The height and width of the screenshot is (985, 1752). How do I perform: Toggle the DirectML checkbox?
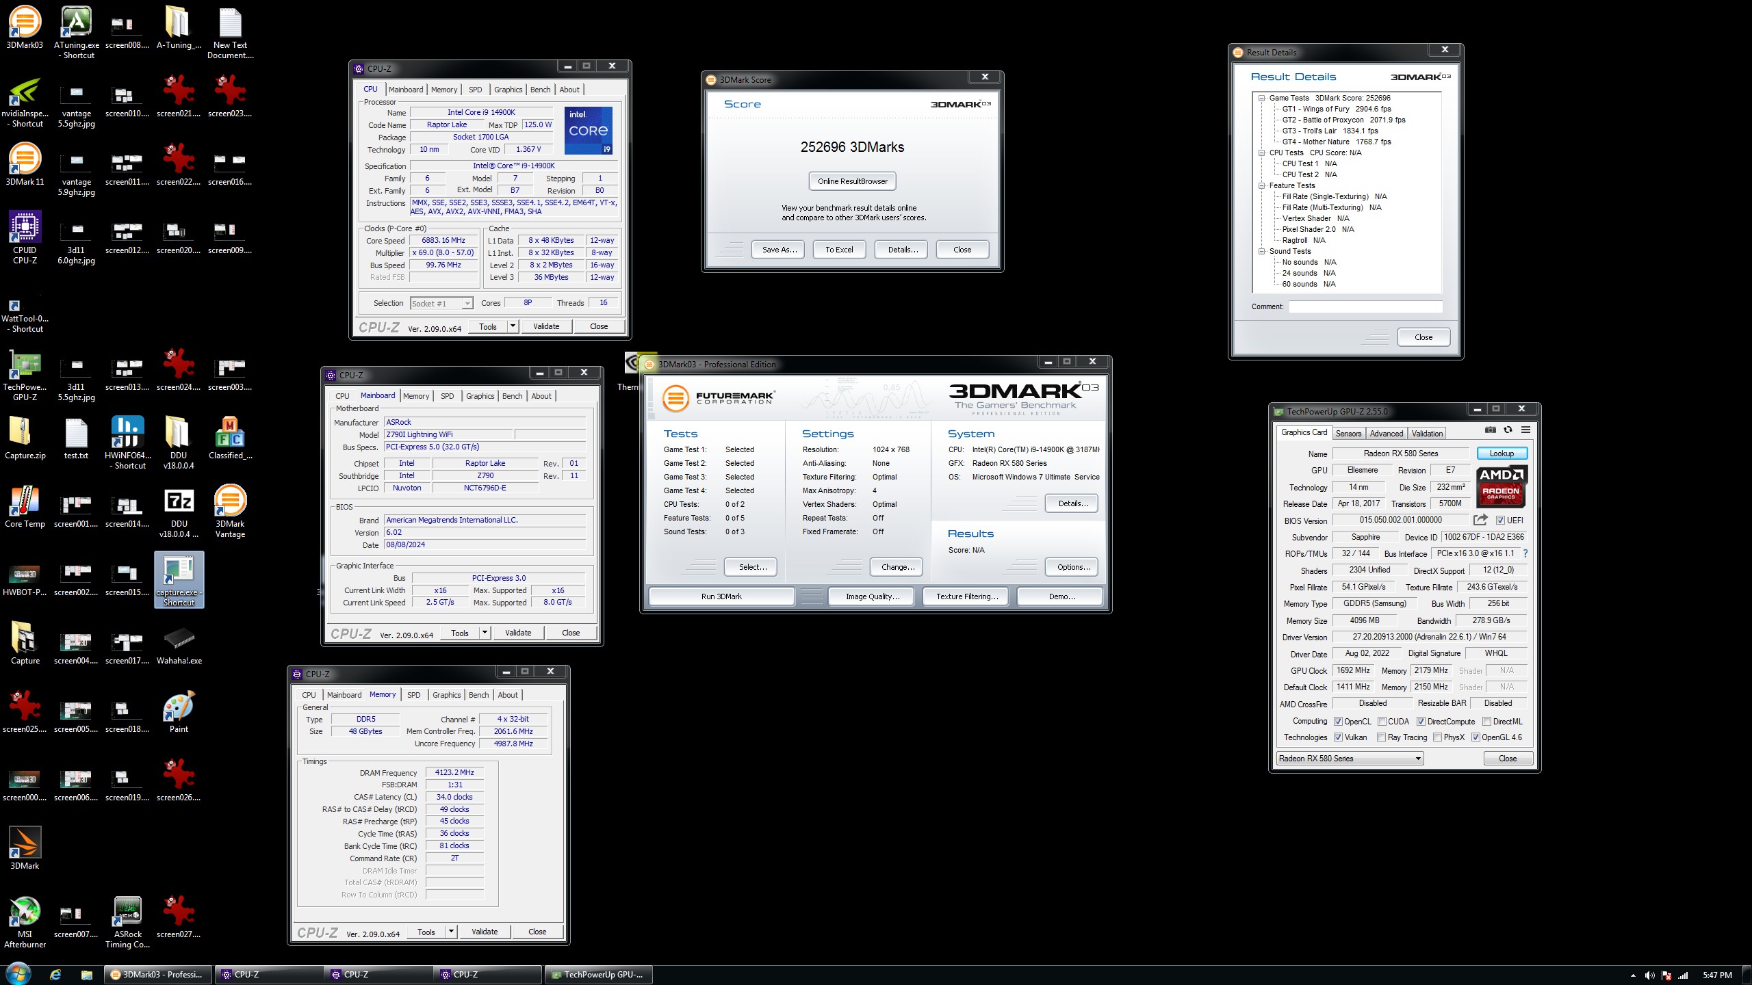click(1486, 721)
